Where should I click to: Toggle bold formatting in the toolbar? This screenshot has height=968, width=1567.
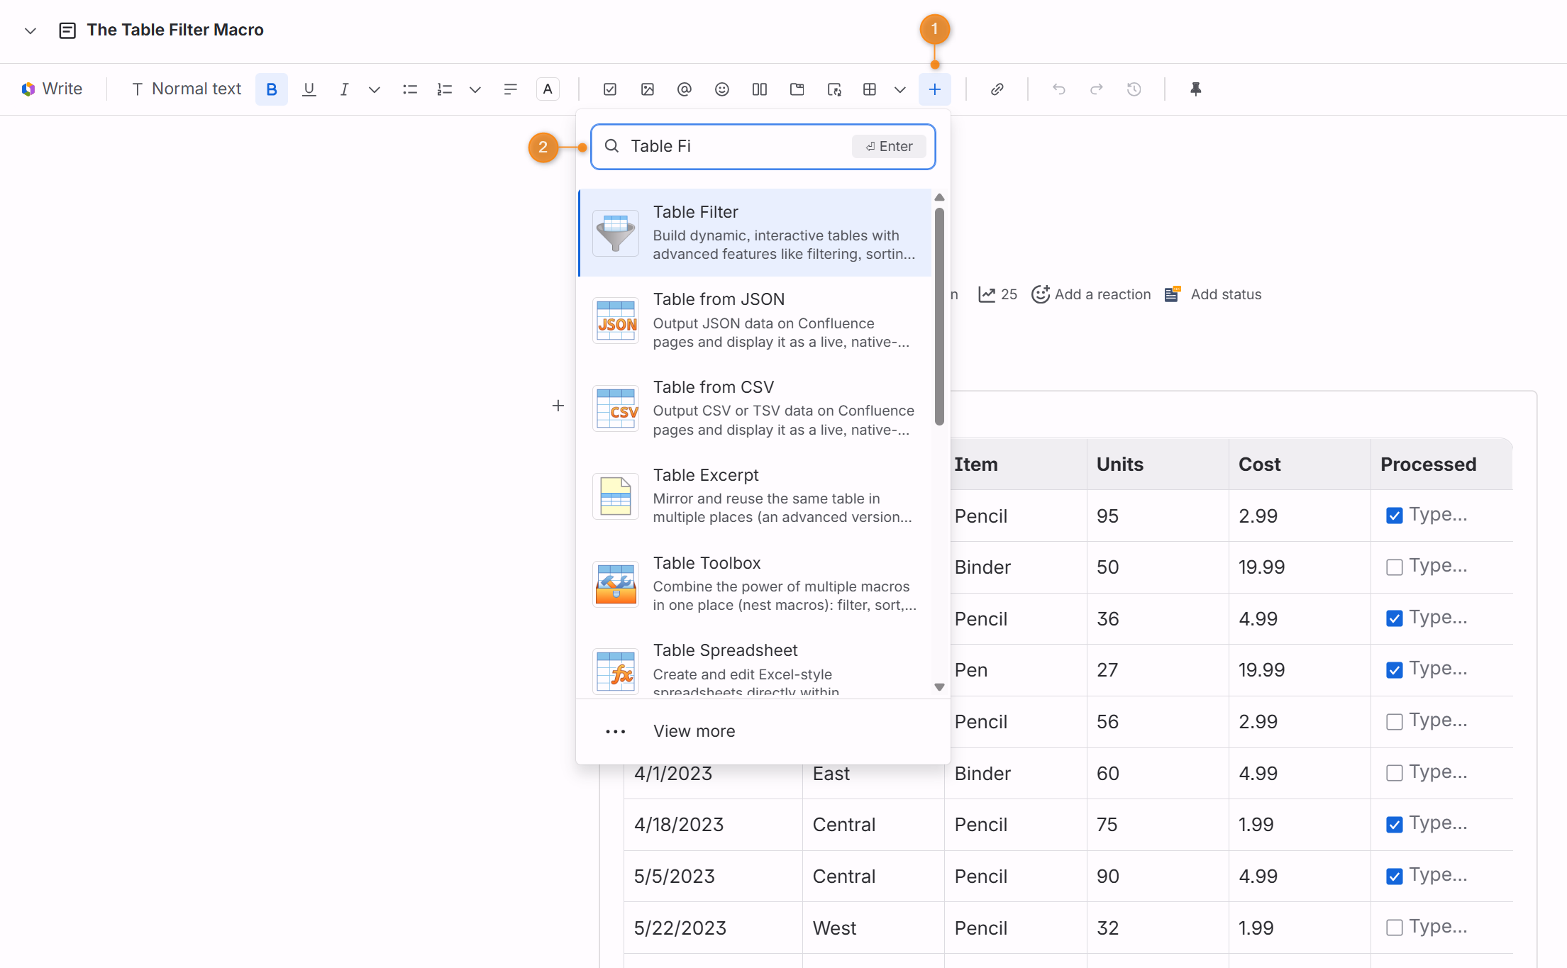coord(272,89)
